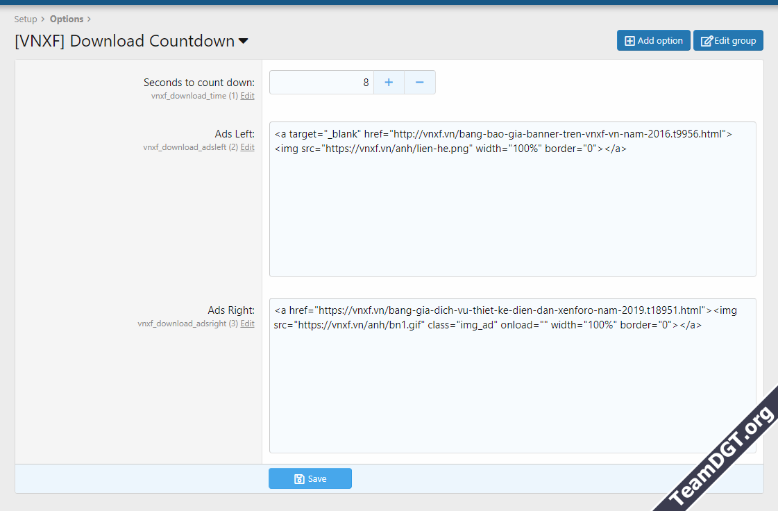778x511 pixels.
Task: Click the floppy disk icon on the Save button
Action: [x=298, y=478]
